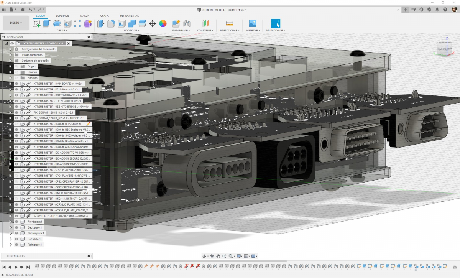Open the timeline settings gear
460x278 pixels.
point(455,267)
